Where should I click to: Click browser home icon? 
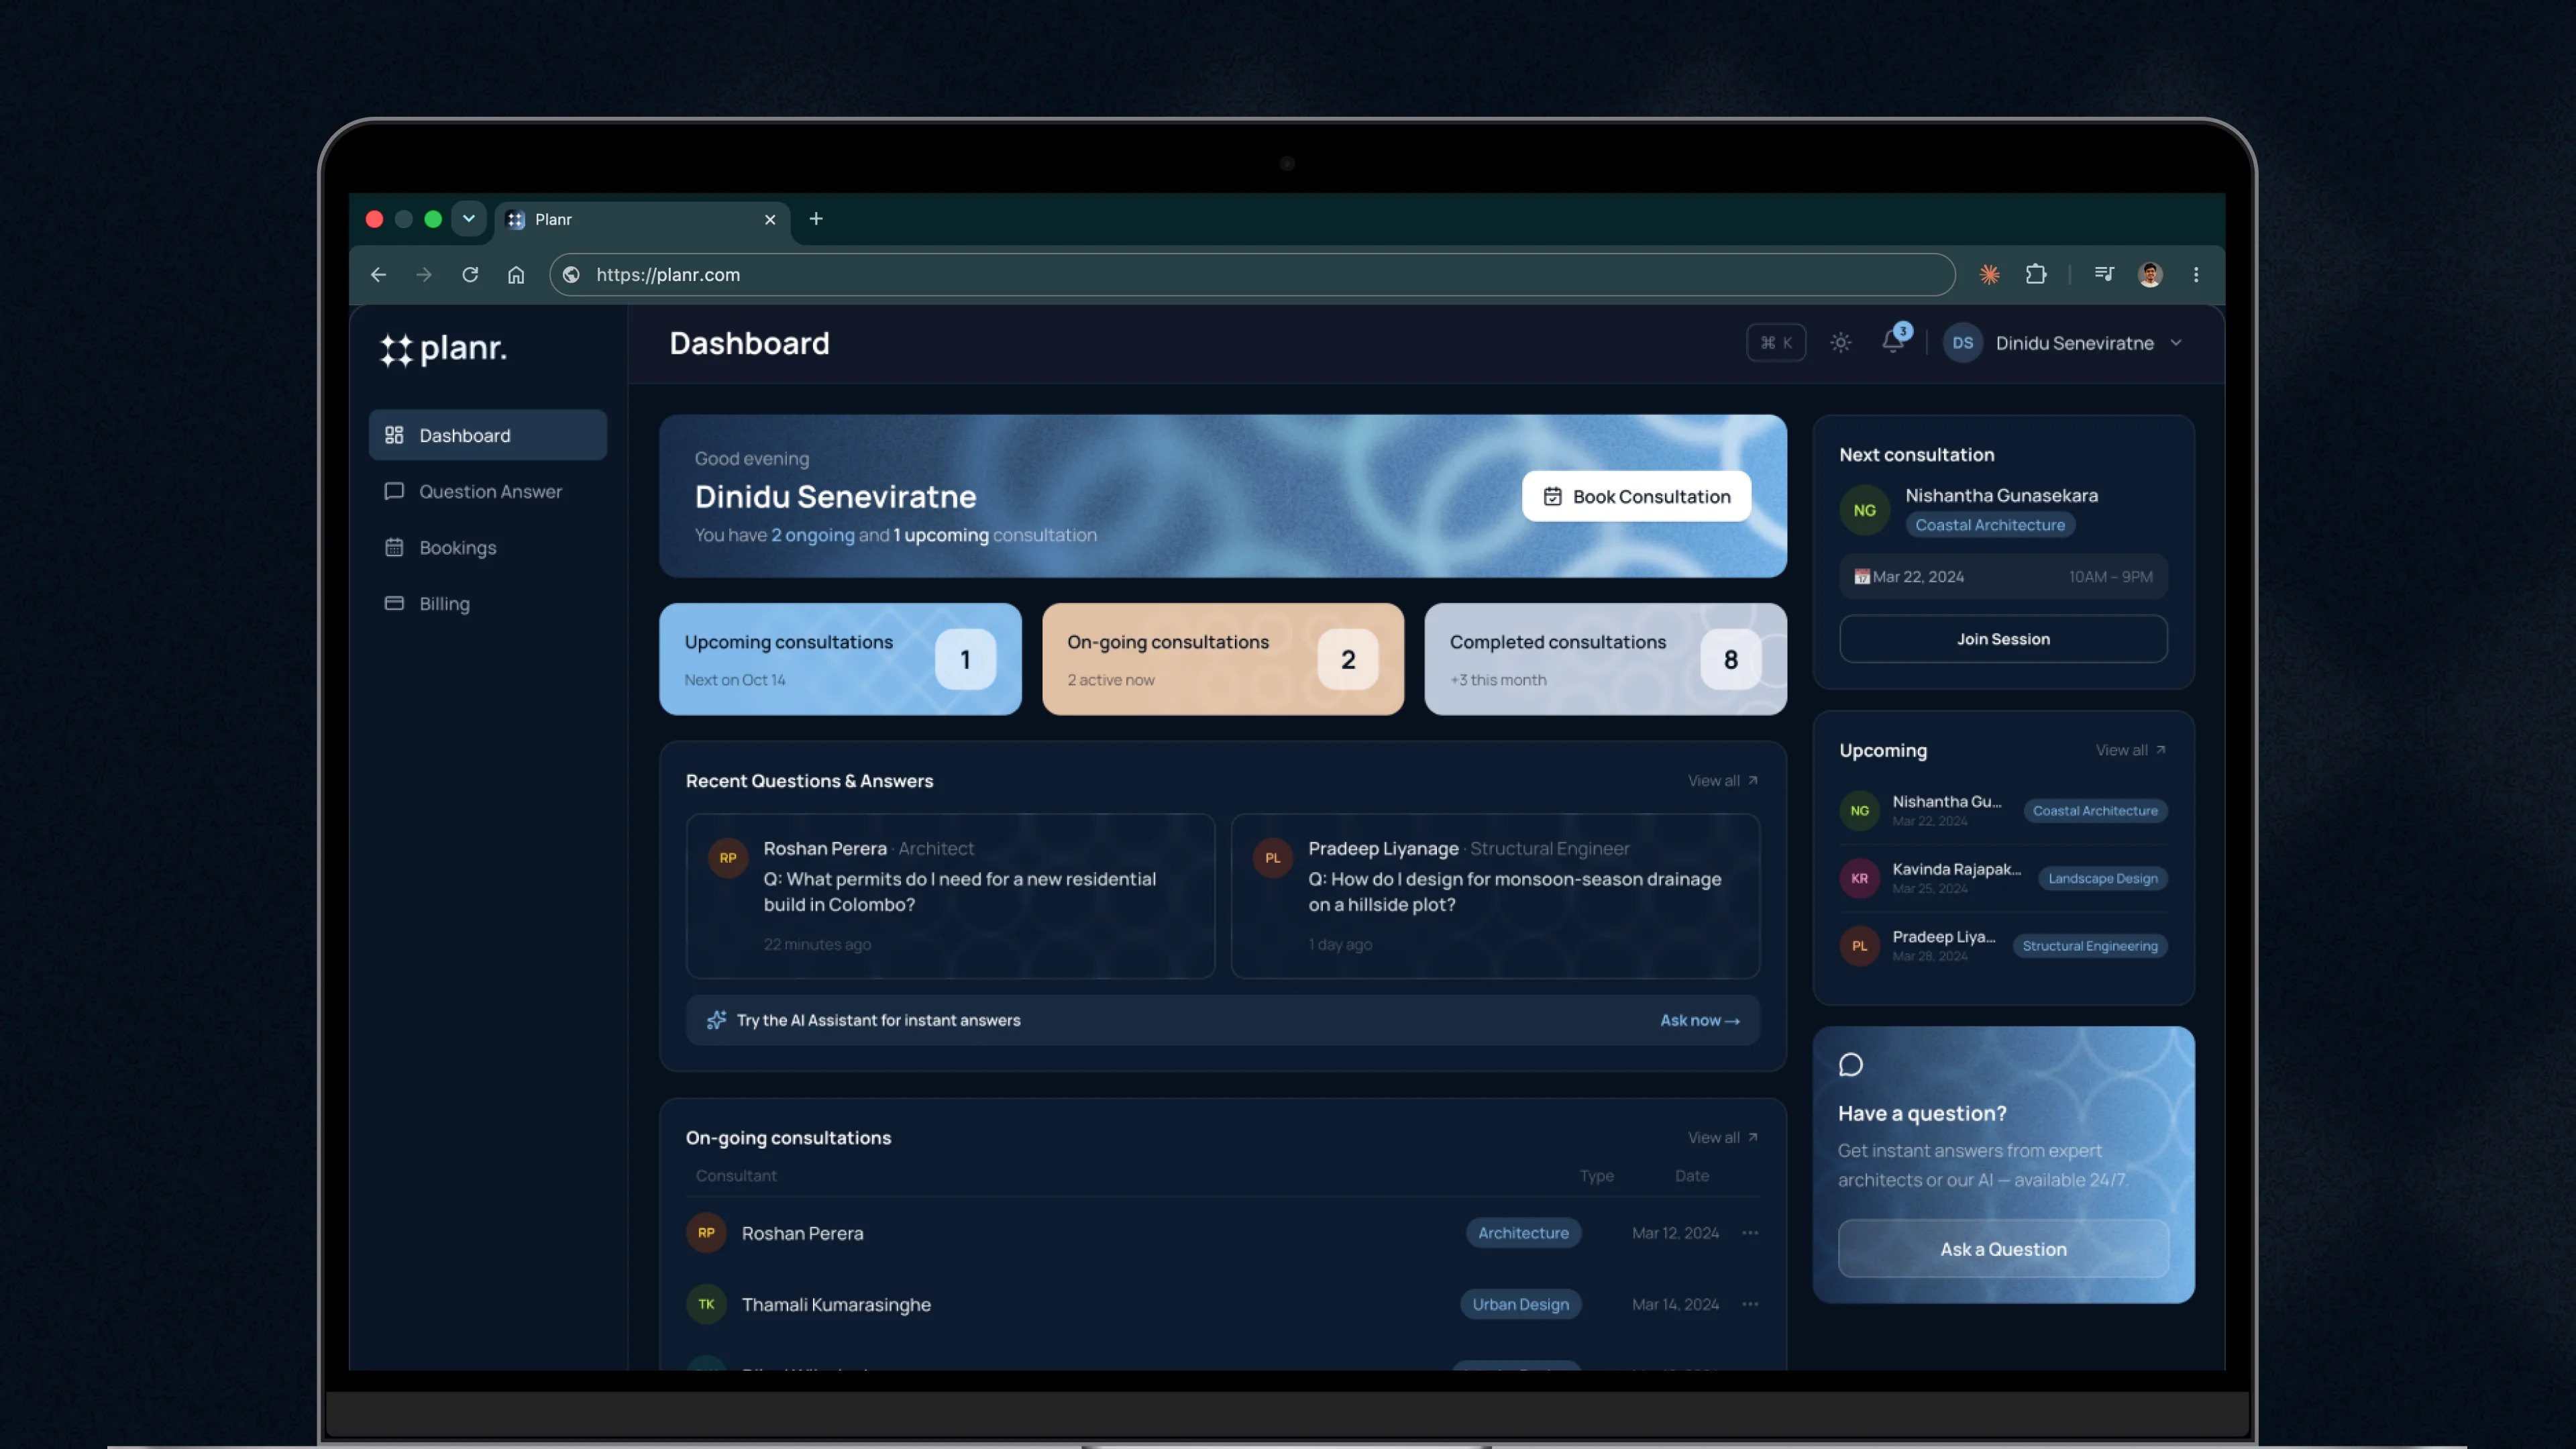point(516,274)
